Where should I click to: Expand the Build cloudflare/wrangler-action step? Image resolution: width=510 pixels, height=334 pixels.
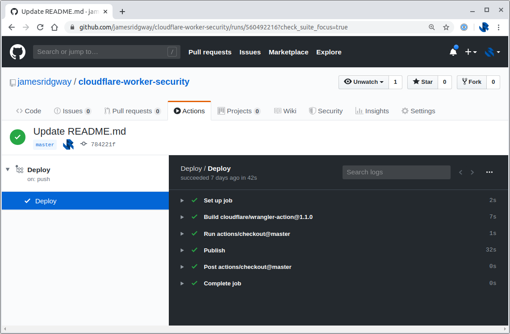coord(182,217)
